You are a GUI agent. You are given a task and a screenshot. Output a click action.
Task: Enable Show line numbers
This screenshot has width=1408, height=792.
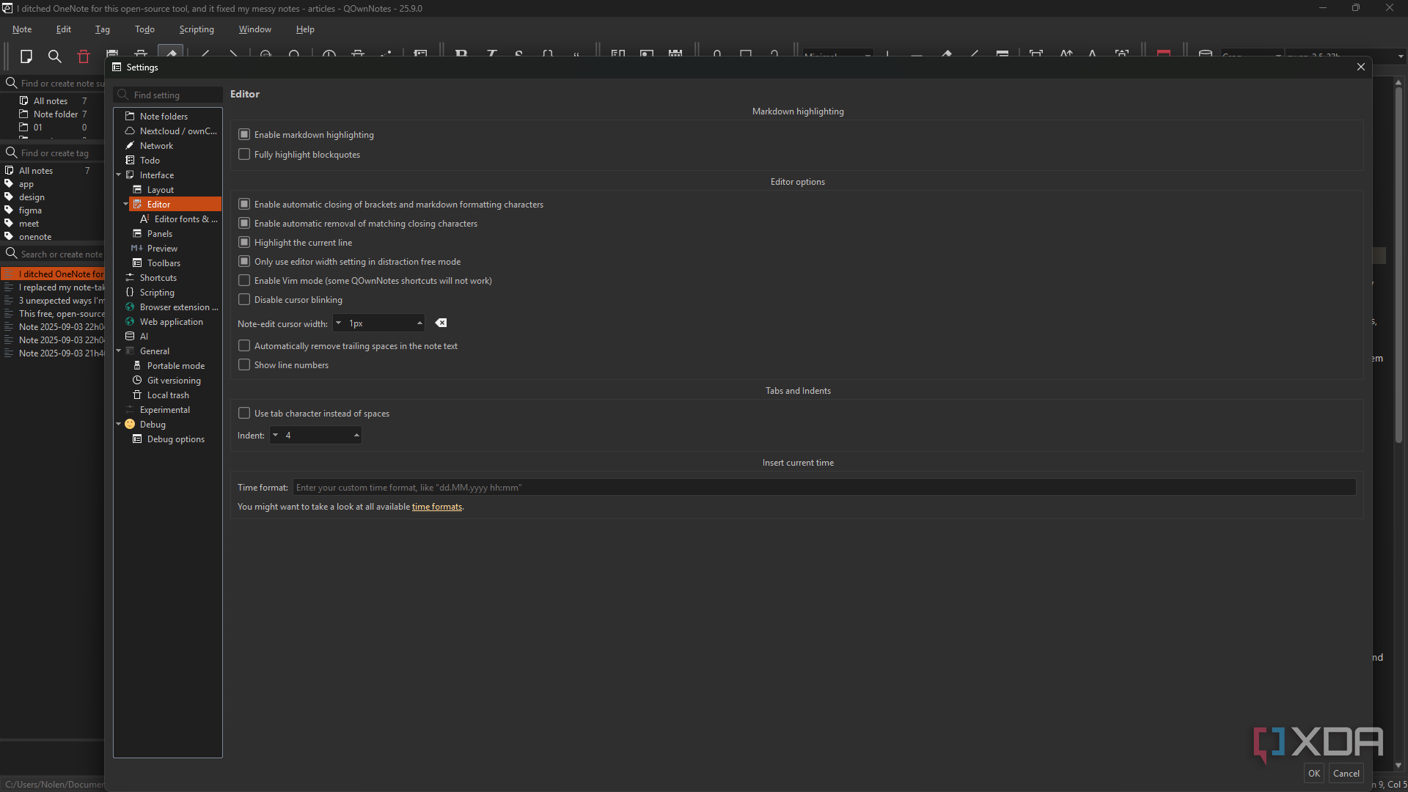(x=244, y=365)
